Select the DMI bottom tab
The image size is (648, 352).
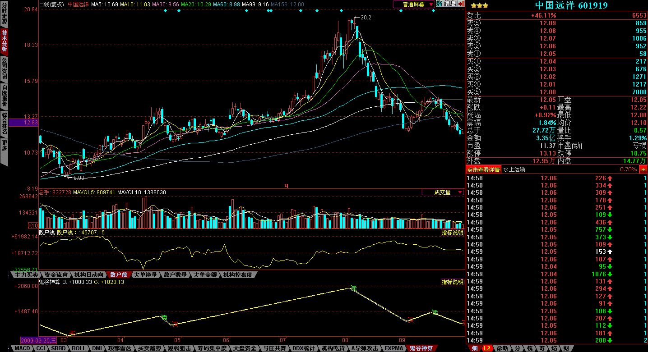click(97, 348)
